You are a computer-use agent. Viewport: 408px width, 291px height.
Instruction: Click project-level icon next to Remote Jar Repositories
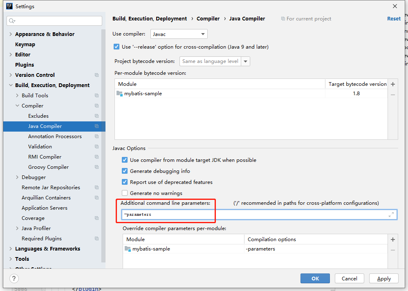coord(97,188)
